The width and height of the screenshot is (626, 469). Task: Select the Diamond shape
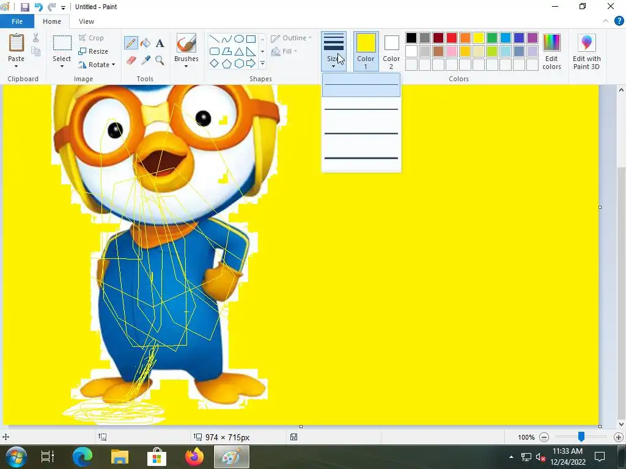click(x=215, y=64)
